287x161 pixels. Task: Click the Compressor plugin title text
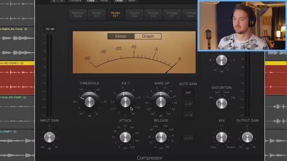point(149,158)
